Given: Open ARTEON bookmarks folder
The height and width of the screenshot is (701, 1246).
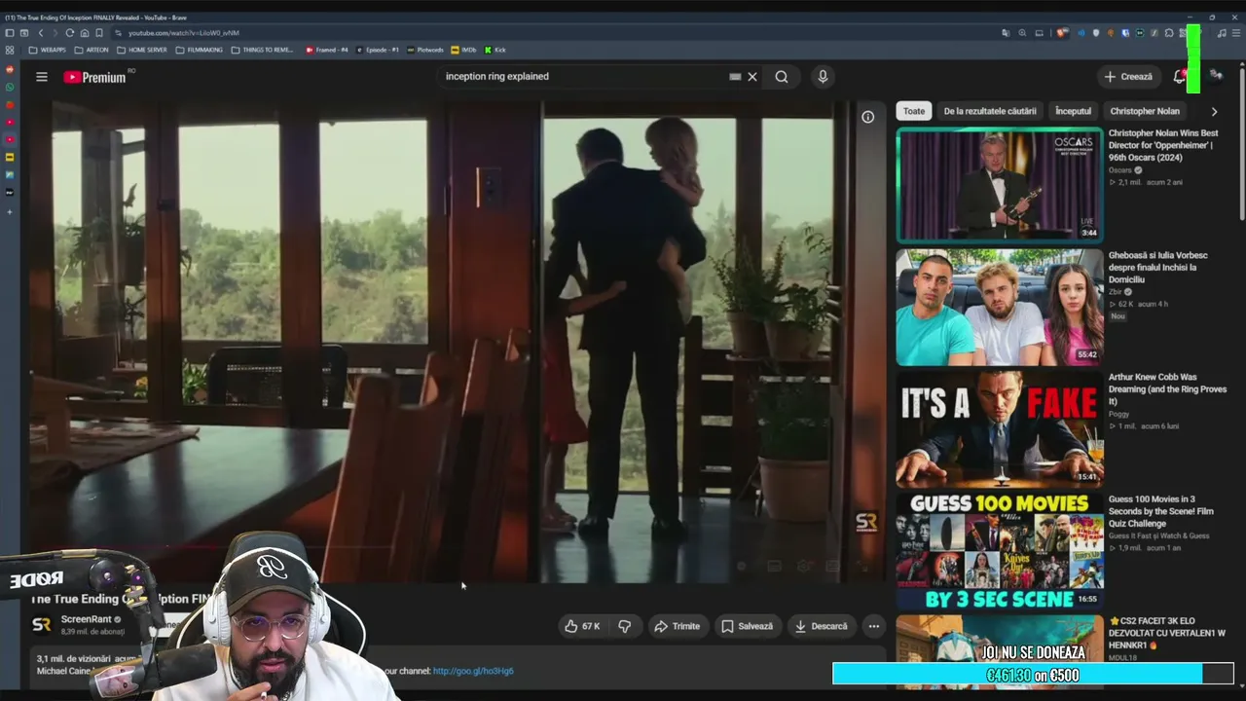Looking at the screenshot, I should 92,50.
